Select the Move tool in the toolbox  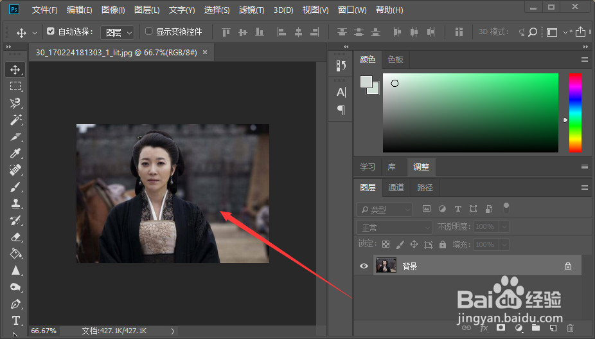tap(15, 70)
